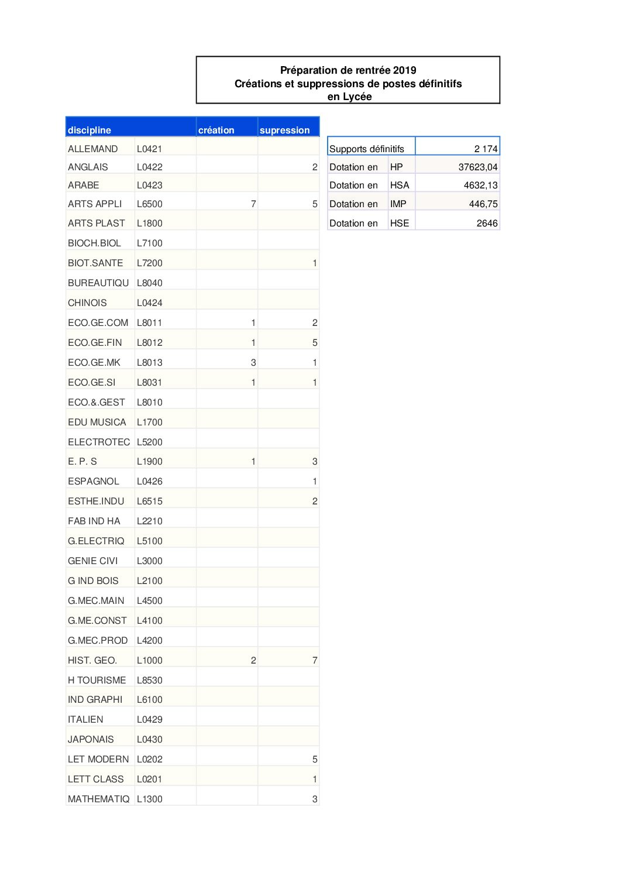
Task: Click ECO.GE.FIN supression value 5
Action: [288, 340]
